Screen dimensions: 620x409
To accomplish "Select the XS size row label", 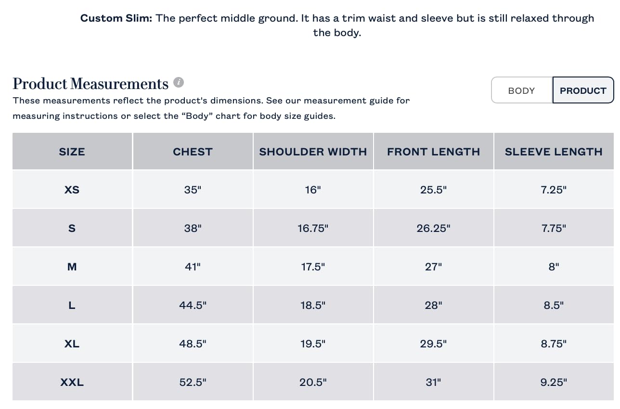I will (x=72, y=190).
